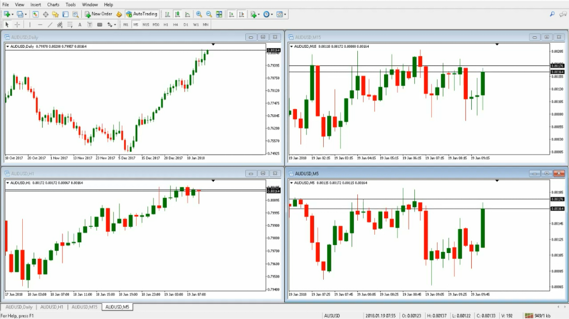Switch timeframe to MN
The height and width of the screenshot is (319, 569).
click(206, 24)
